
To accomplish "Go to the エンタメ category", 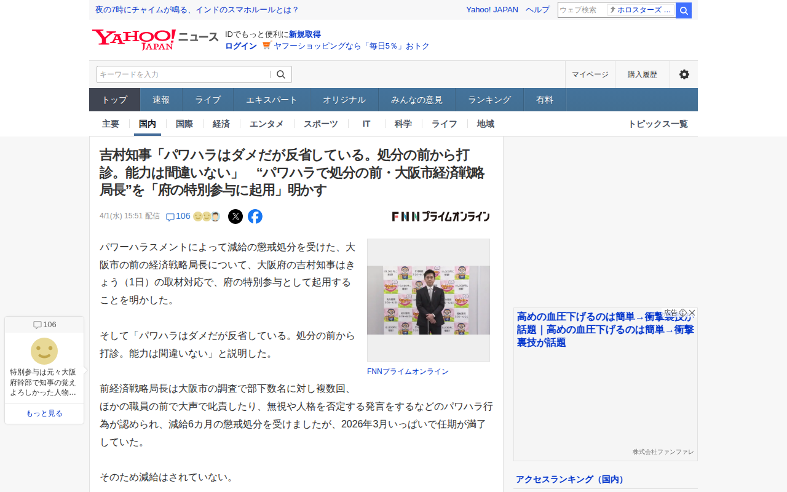I will (267, 124).
